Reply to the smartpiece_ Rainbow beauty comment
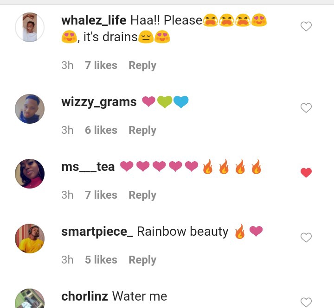This screenshot has height=308, width=334. [x=142, y=260]
